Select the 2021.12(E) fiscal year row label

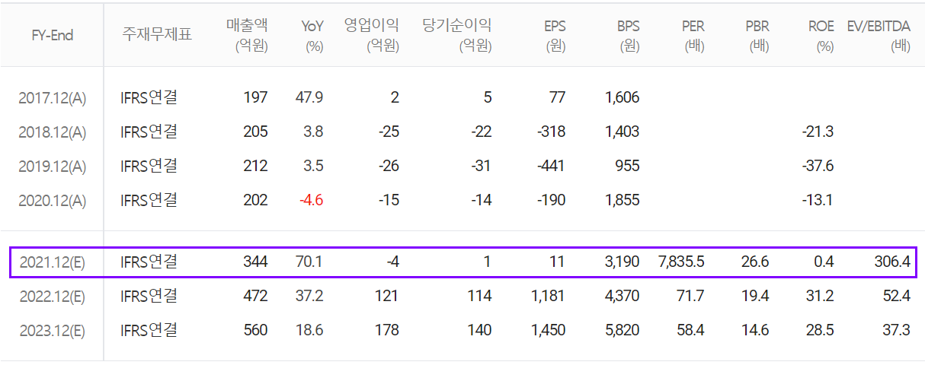pyautogui.click(x=53, y=262)
